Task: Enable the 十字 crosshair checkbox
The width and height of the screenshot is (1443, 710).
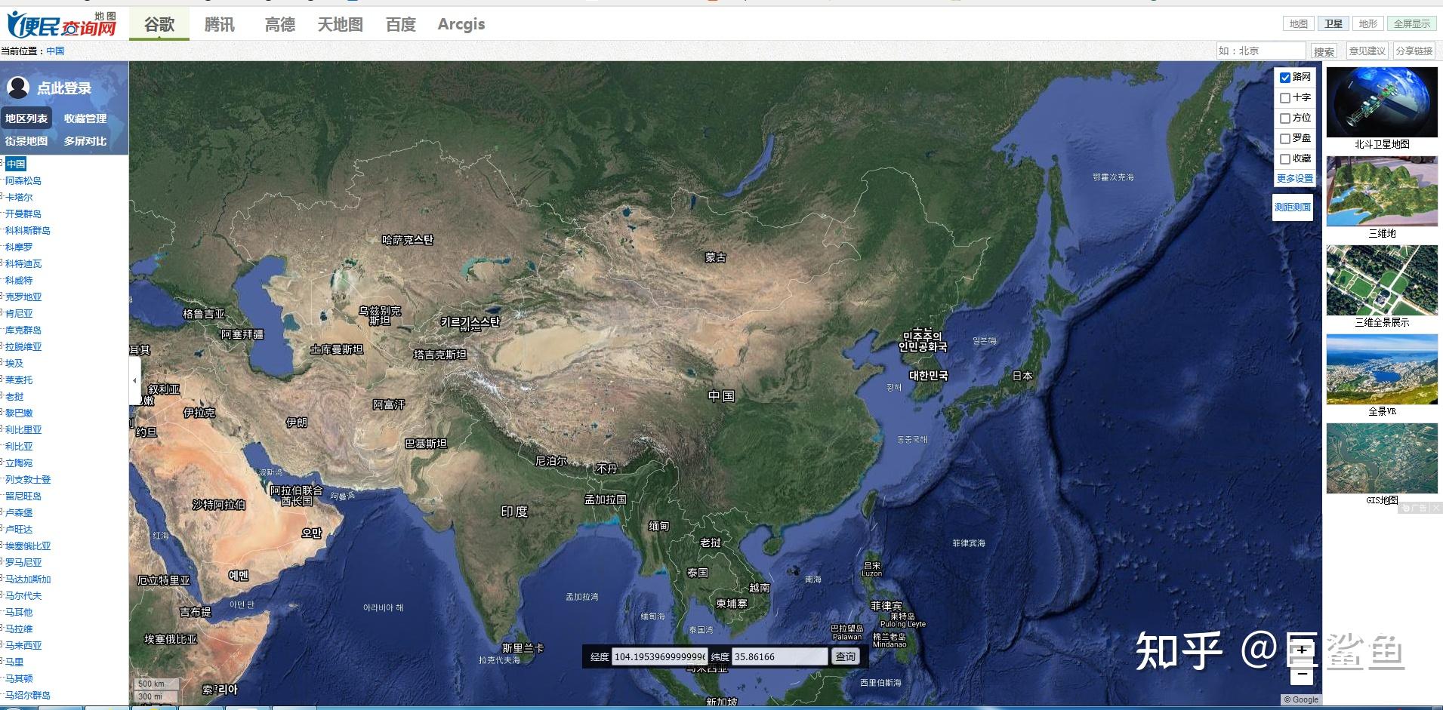Action: (x=1285, y=98)
